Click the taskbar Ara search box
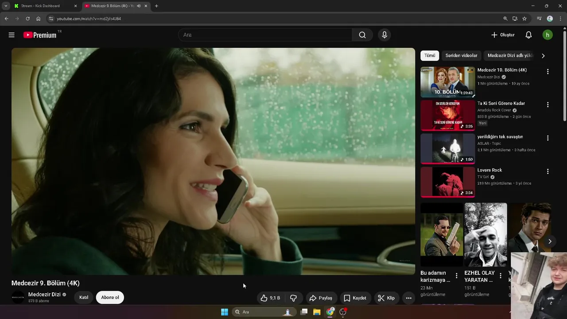 point(264,312)
